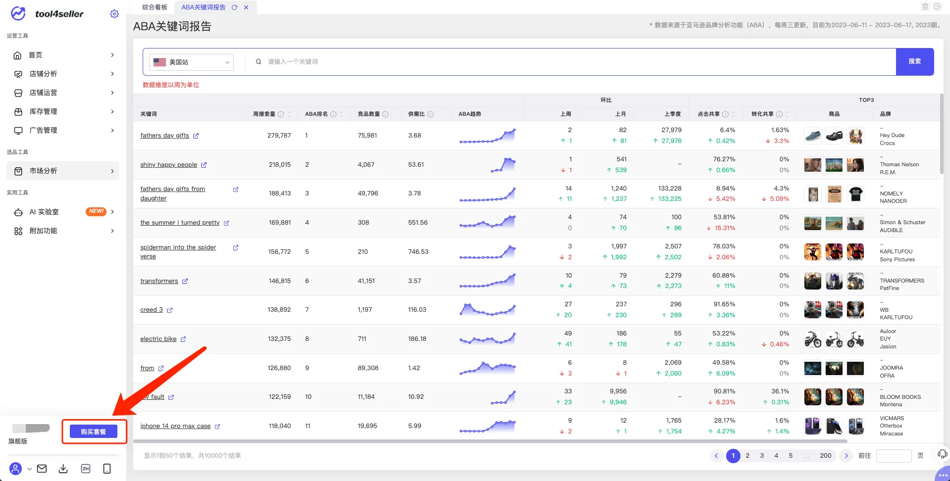Open the download center icon
950x481 pixels.
pos(63,469)
